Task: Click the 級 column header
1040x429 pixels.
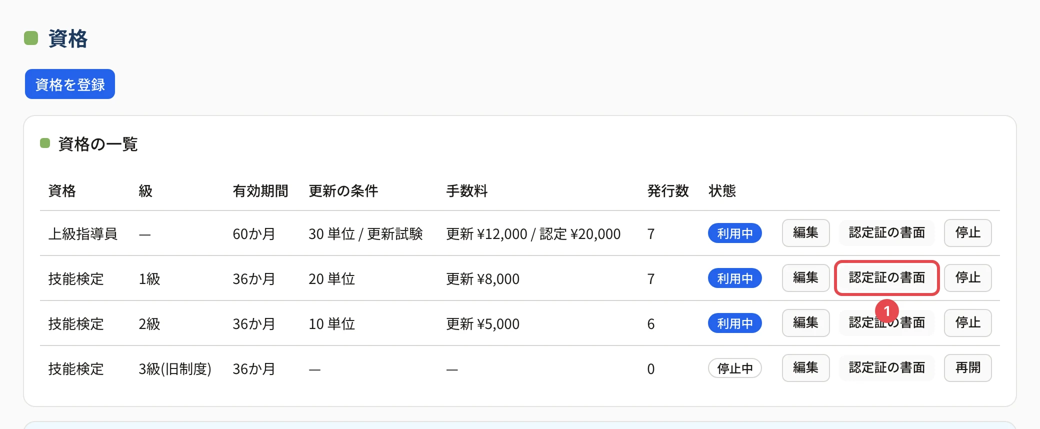Action: tap(145, 191)
